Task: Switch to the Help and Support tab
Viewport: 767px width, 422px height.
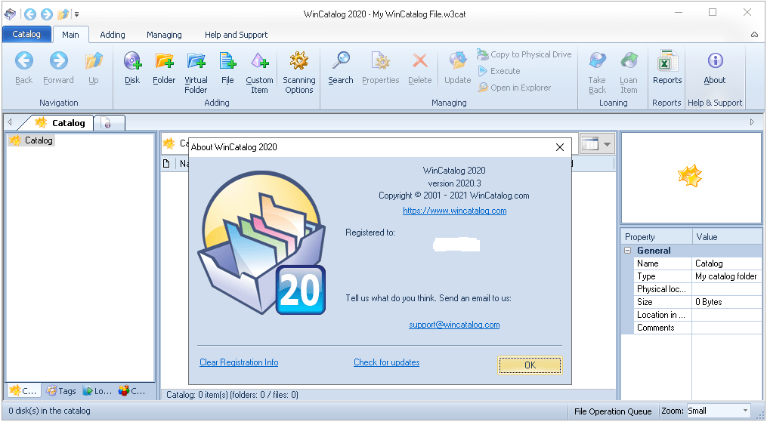Action: click(237, 35)
